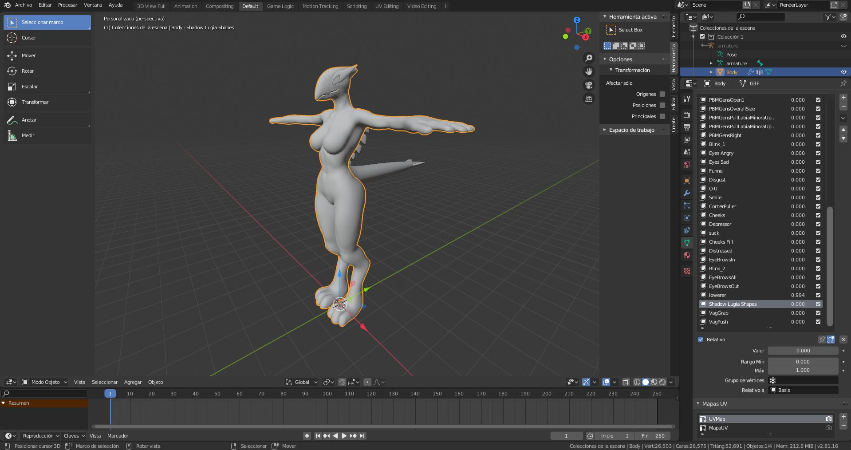Select the Medir (Measure) tool
The width and height of the screenshot is (851, 450).
pyautogui.click(x=47, y=135)
